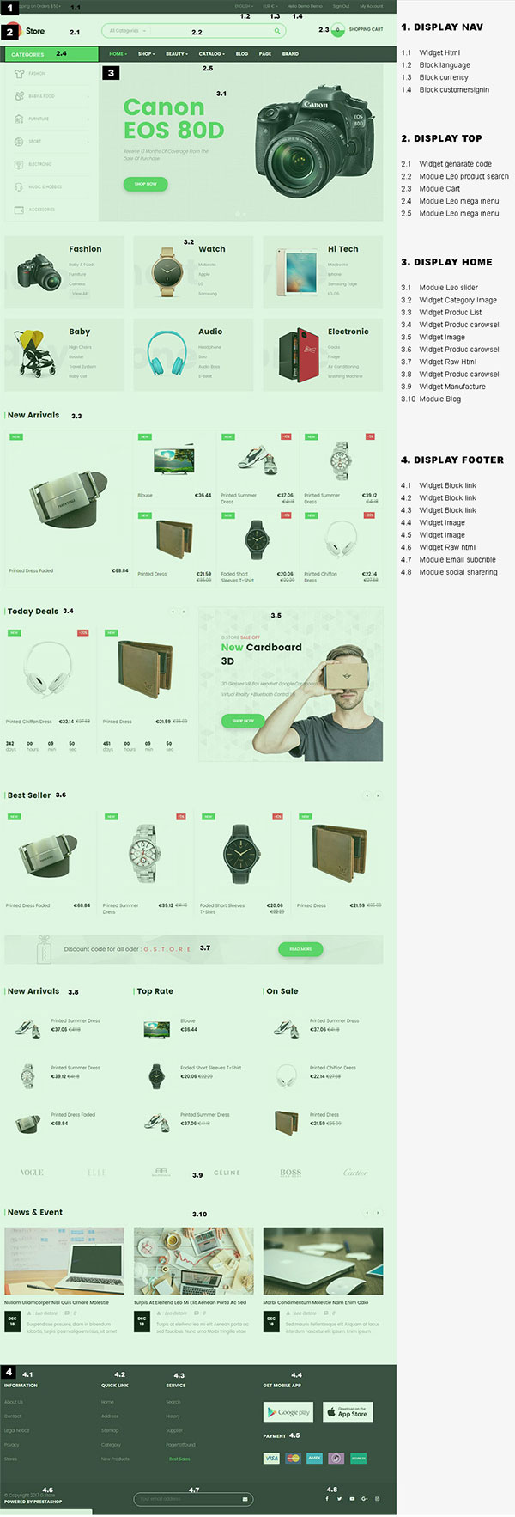This screenshot has height=1517, width=515.
Task: Click the Top Rate section heading
Action: (x=154, y=991)
